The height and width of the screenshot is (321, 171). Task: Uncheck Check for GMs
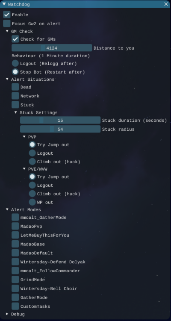coord(15,39)
